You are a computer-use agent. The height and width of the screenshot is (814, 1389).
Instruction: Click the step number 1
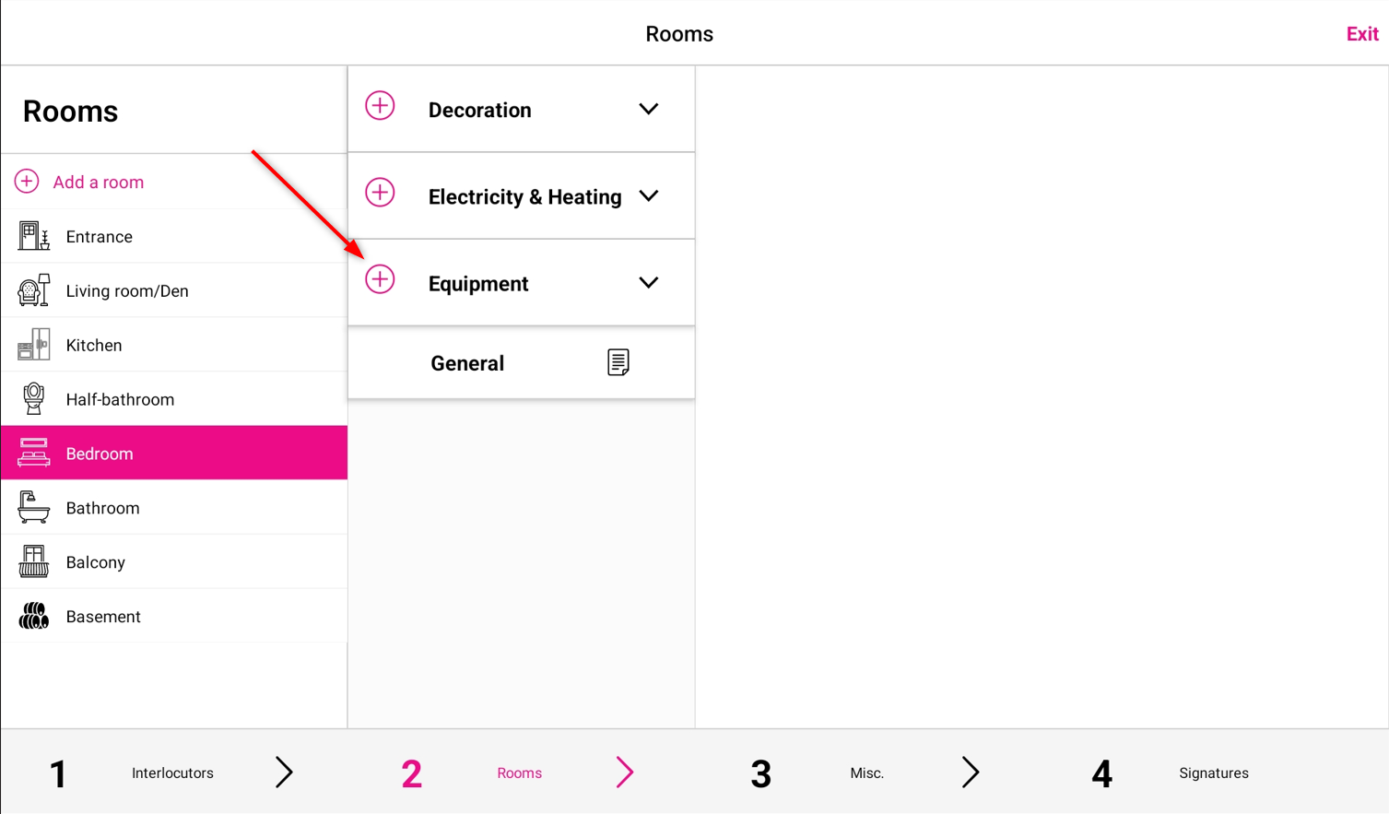pos(58,773)
